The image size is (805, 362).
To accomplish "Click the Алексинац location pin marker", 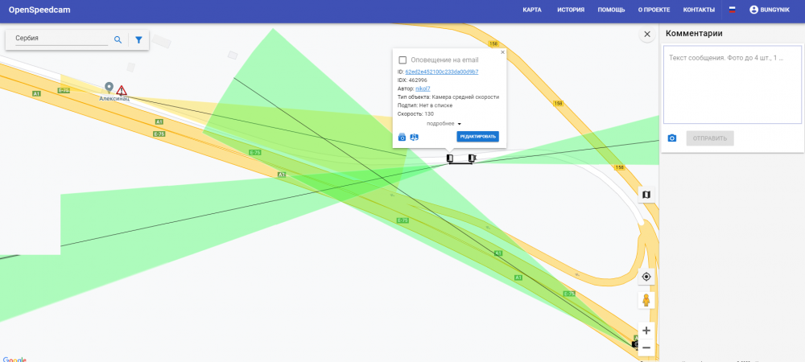I will tap(109, 88).
